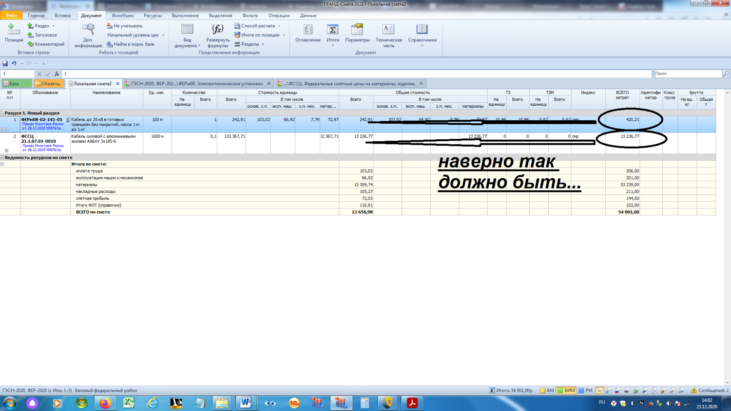
Task: Click the search magnifier icon
Action: 726,74
